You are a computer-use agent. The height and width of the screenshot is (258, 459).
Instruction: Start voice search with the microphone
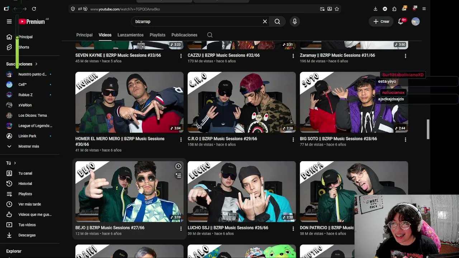[295, 21]
